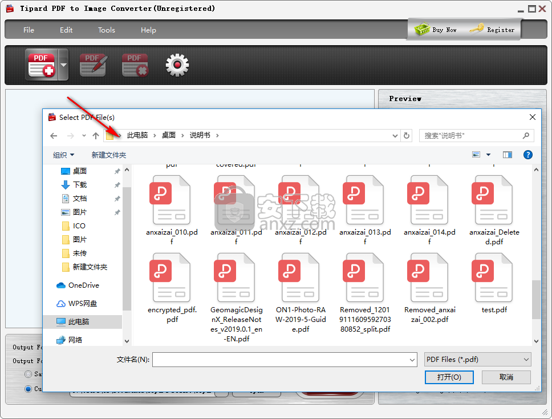
Task: Open the File menu
Action: click(29, 30)
